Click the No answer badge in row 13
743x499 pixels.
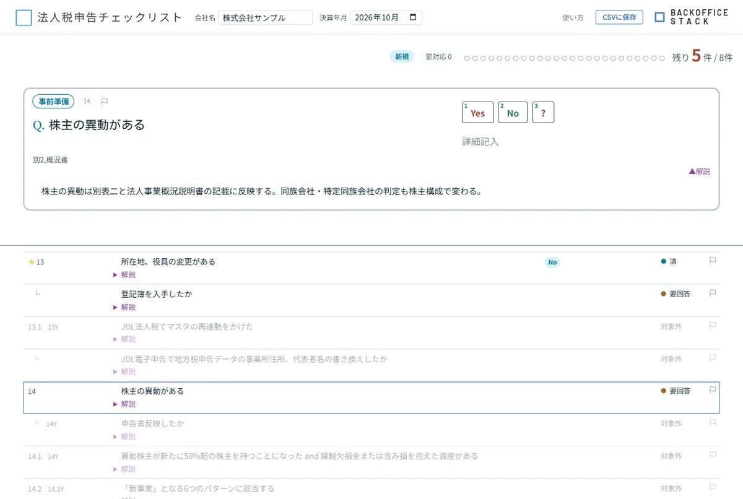[552, 263]
